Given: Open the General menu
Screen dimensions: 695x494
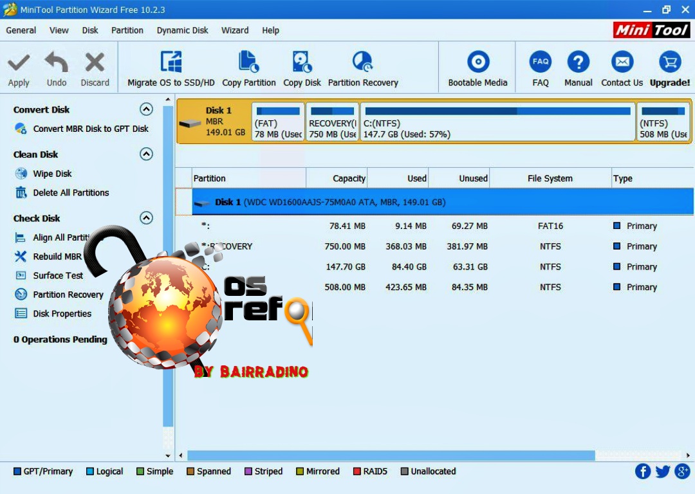Looking at the screenshot, I should [x=21, y=31].
